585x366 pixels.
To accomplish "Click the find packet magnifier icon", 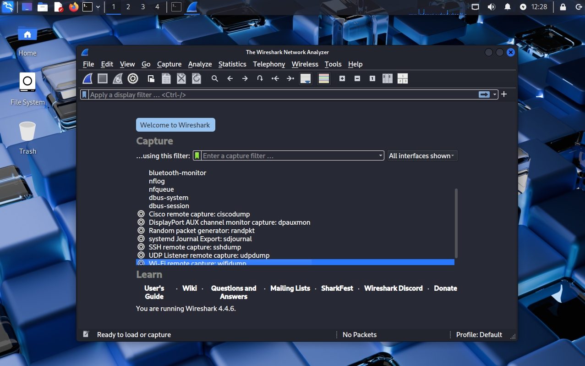I will [x=214, y=78].
